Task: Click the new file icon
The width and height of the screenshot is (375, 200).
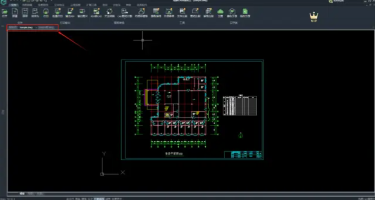Action: tap(14, 11)
